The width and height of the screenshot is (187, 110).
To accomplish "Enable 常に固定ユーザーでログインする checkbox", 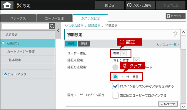I will [115, 95].
